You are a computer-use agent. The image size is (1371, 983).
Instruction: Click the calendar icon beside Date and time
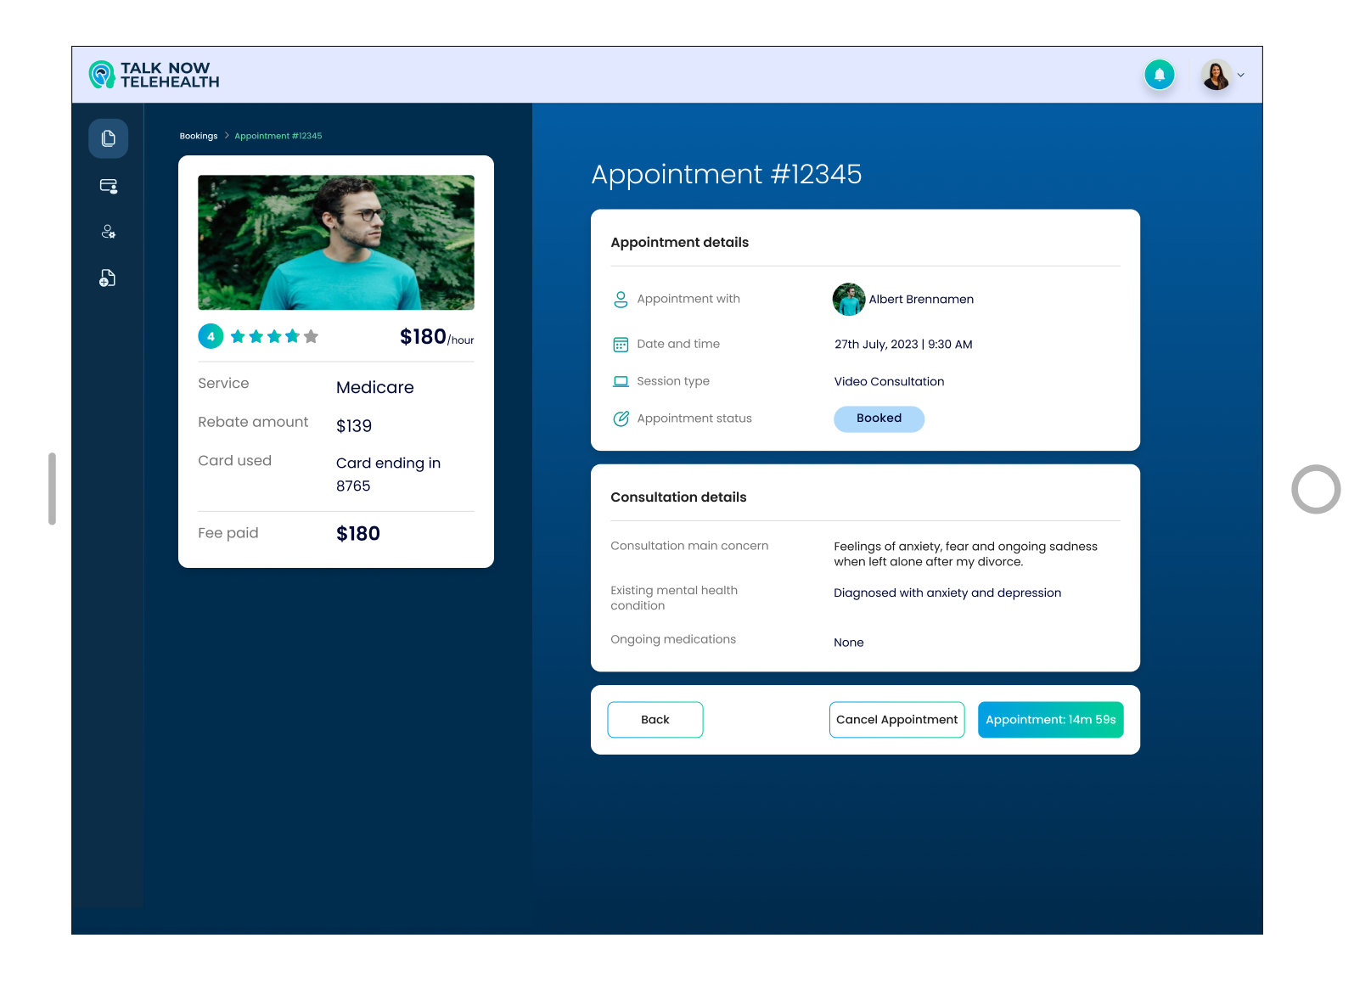pyautogui.click(x=621, y=345)
